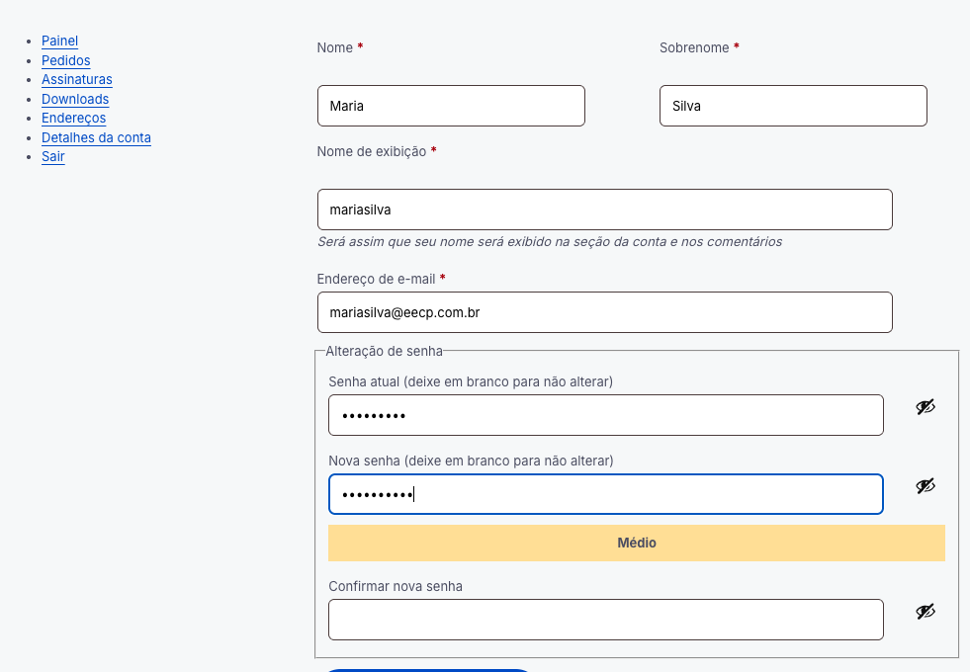Go to Assinaturas
Image resolution: width=970 pixels, height=672 pixels.
77,79
